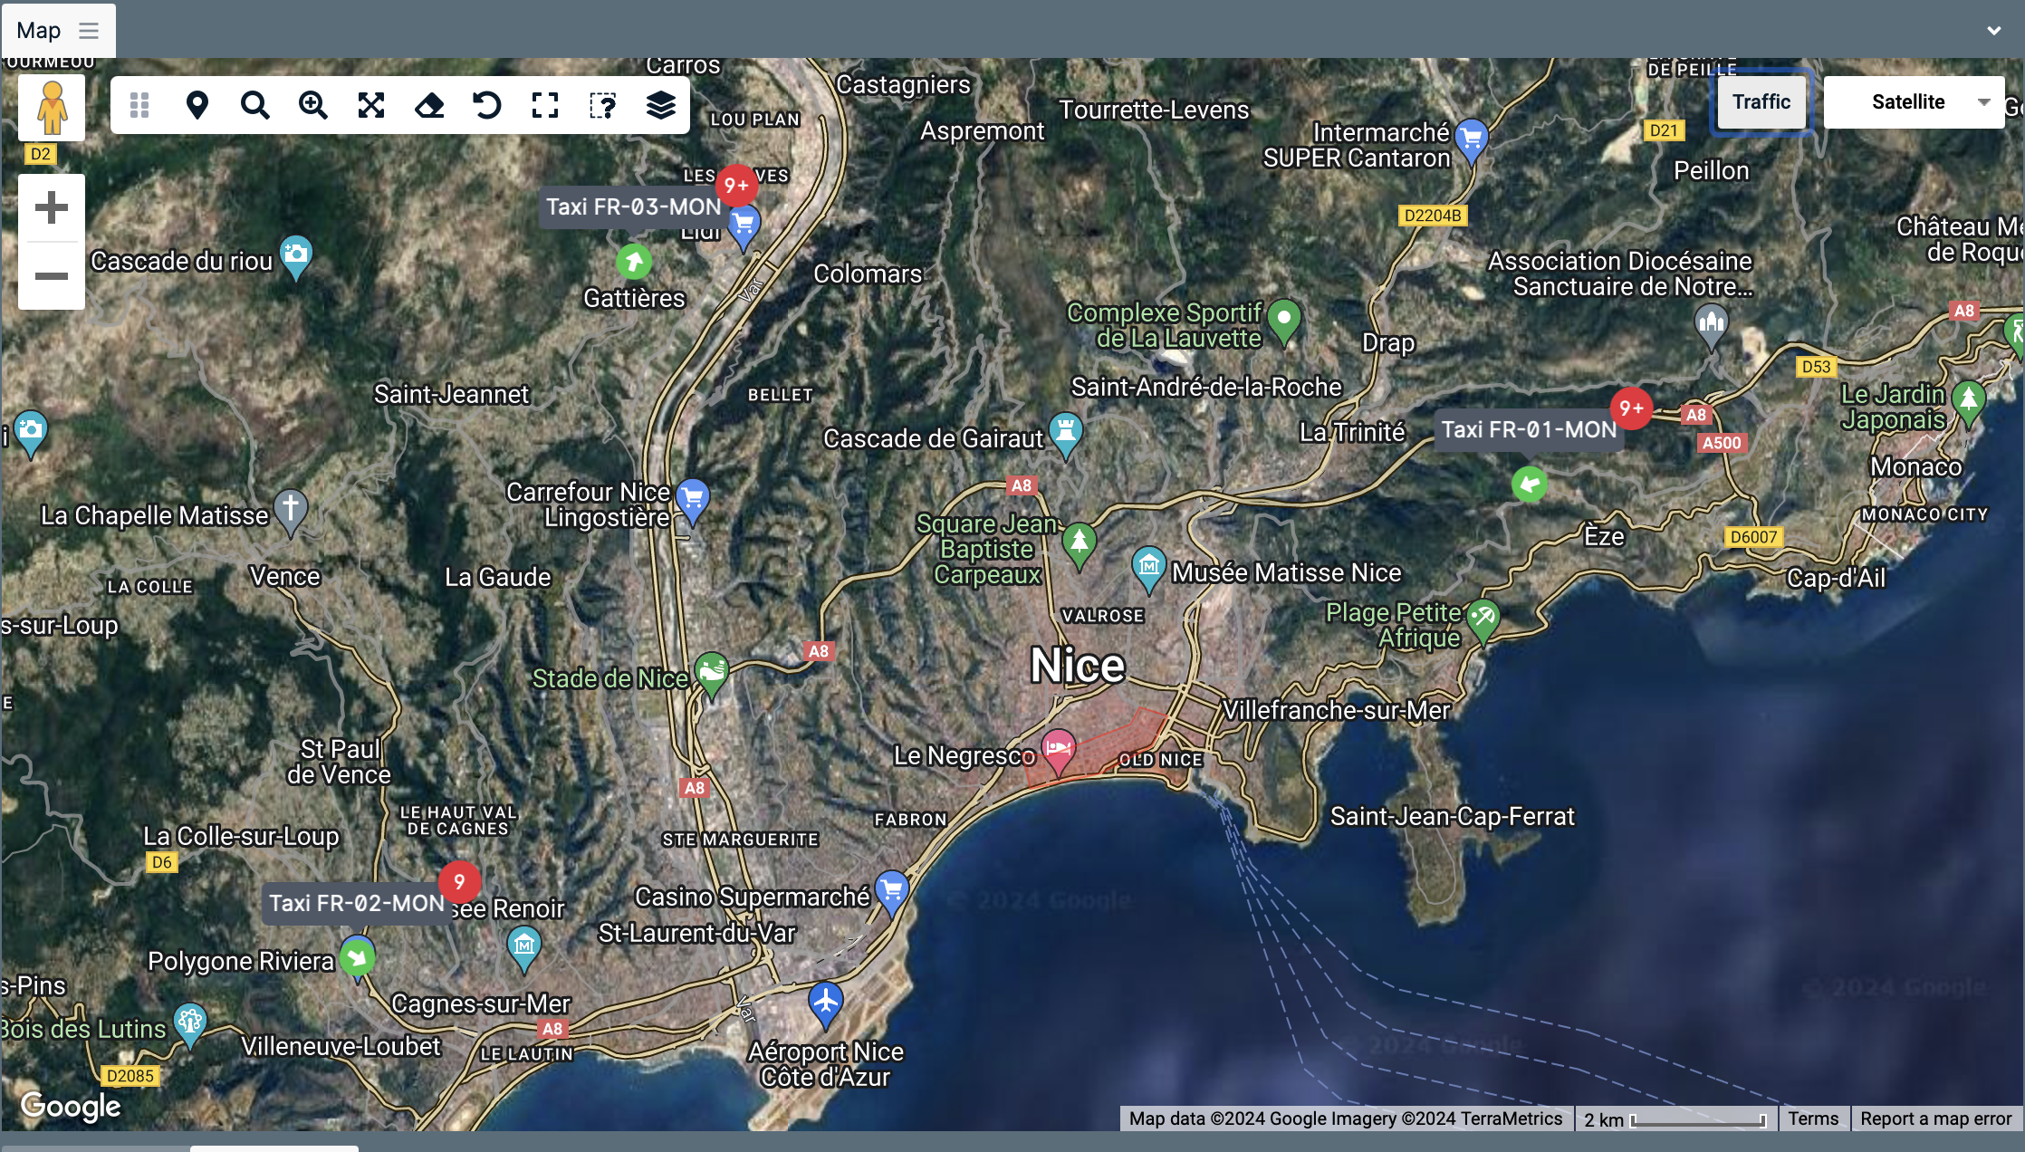Screen dimensions: 2025x1152
Task: Open the Street View pegman
Action: point(52,108)
